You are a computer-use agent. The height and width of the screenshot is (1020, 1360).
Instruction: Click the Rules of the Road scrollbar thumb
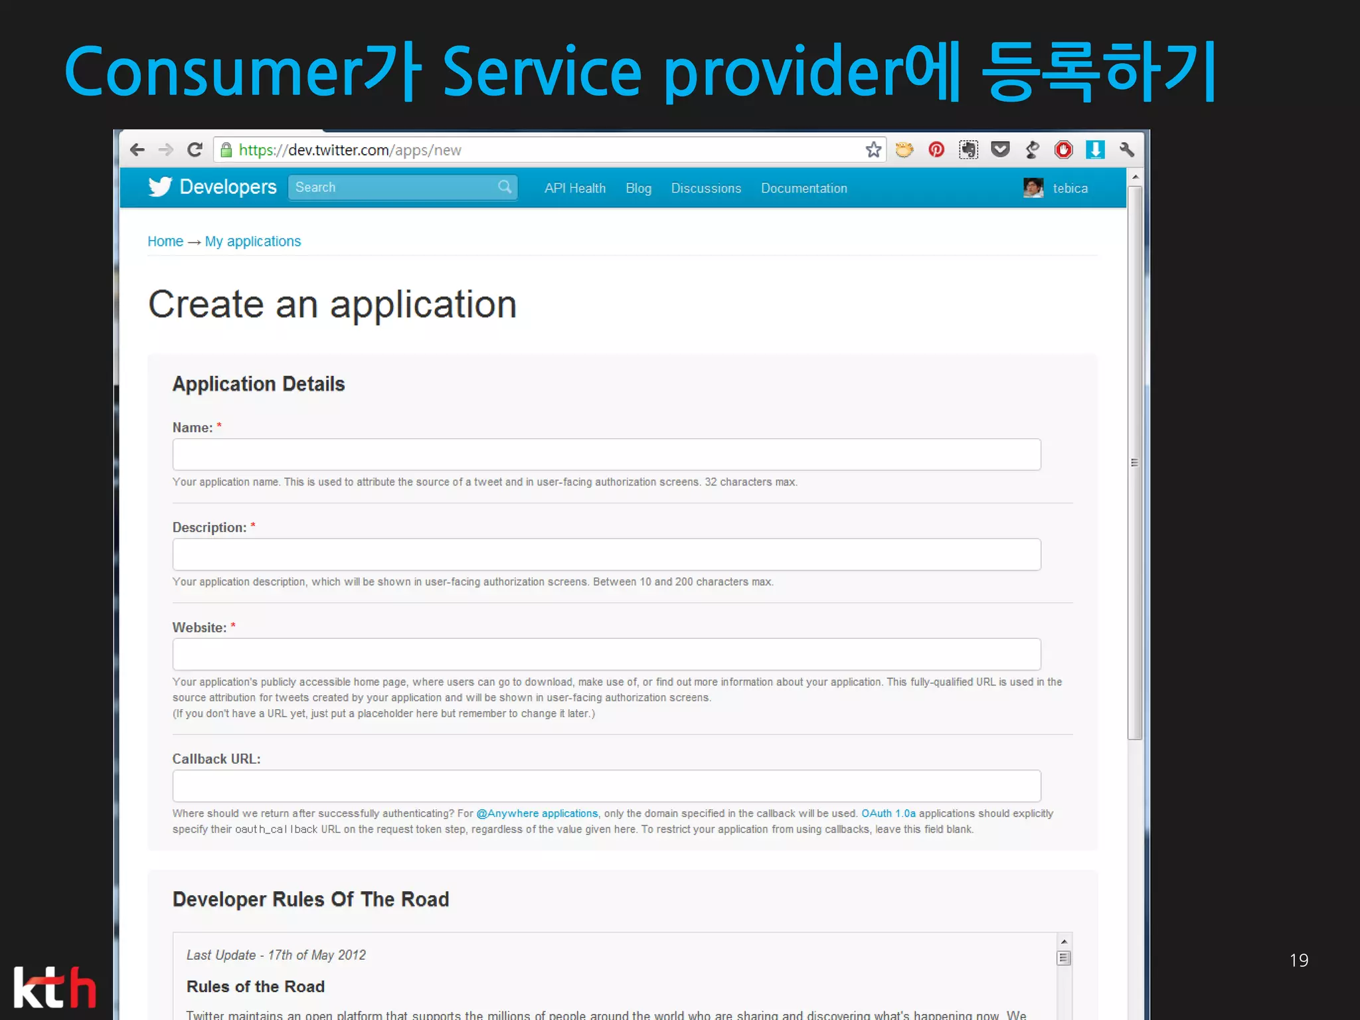pos(1064,958)
